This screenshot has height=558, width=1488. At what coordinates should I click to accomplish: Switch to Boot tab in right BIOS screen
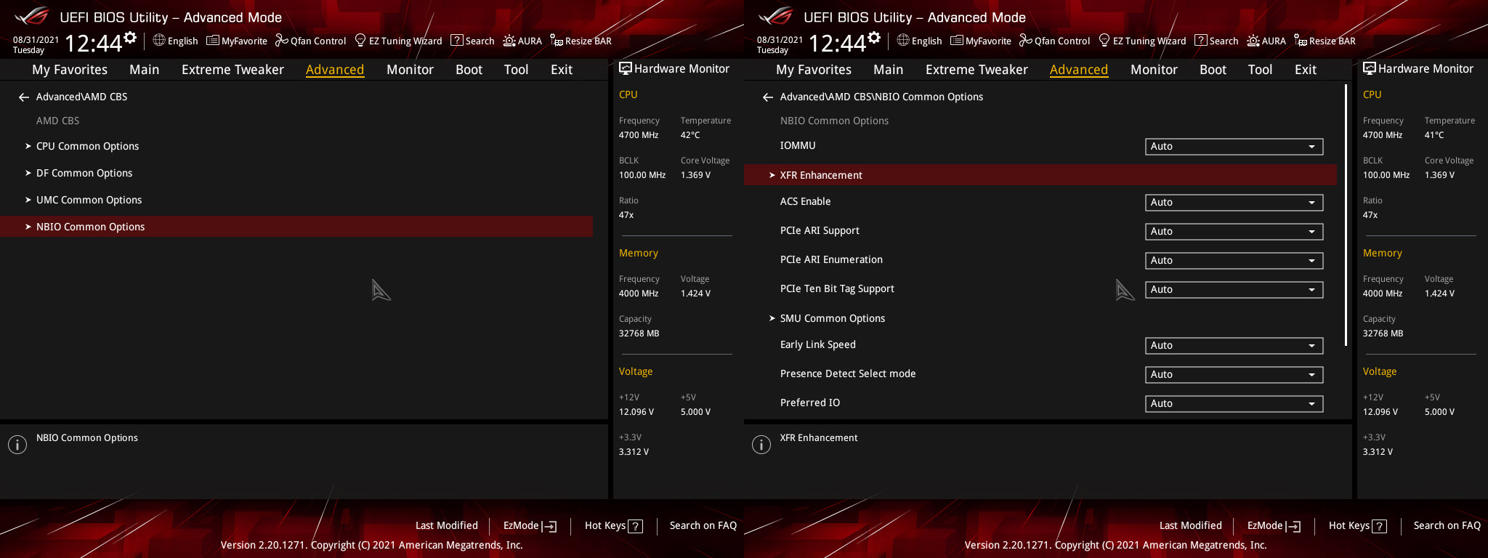pyautogui.click(x=1213, y=70)
